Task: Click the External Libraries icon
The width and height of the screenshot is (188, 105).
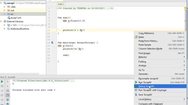Action: click(5, 21)
